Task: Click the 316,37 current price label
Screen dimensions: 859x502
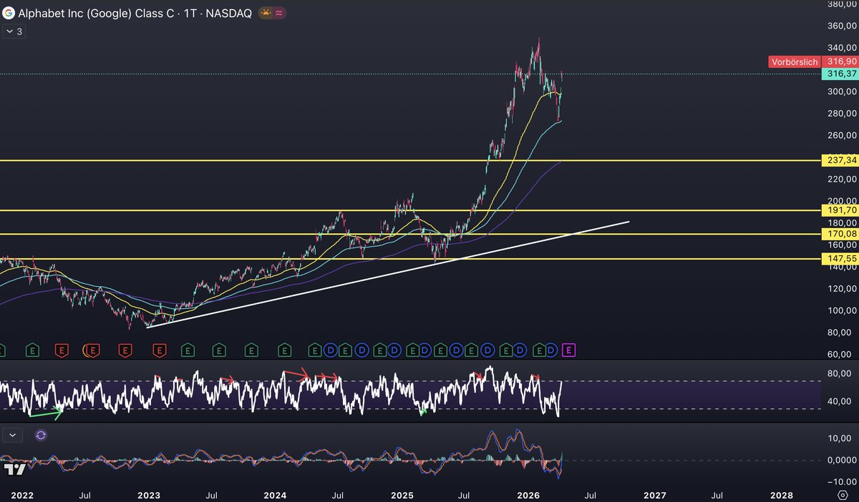Action: click(x=840, y=74)
